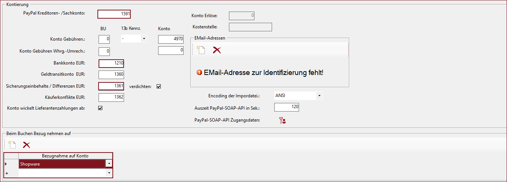Uncheck Konto wickelt Lieferantenzahlungen ab
This screenshot has height=182, width=507.
coord(100,108)
